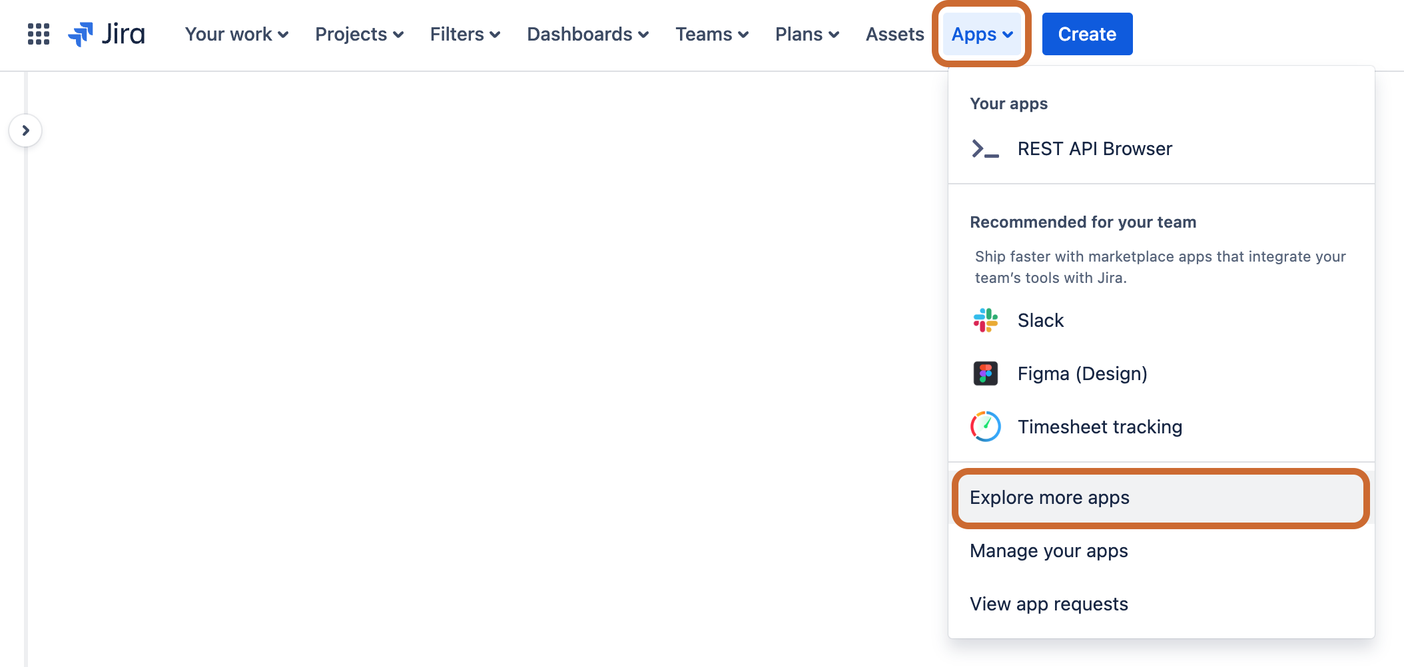Choose View app requests
This screenshot has height=667, width=1404.
(x=1162, y=604)
